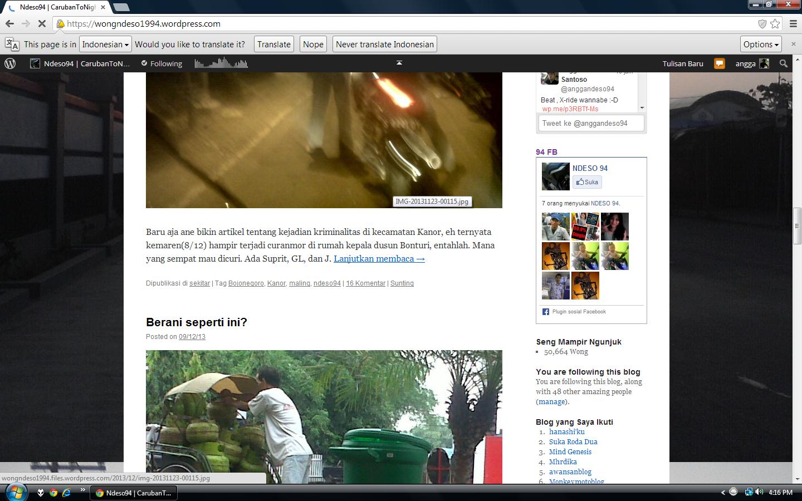Go back to the previous page
This screenshot has width=802, height=501.
click(9, 24)
